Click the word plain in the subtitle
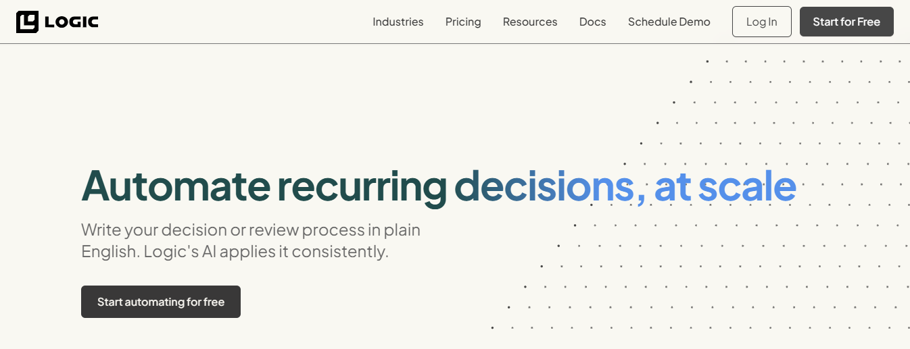The height and width of the screenshot is (349, 910). (x=402, y=230)
